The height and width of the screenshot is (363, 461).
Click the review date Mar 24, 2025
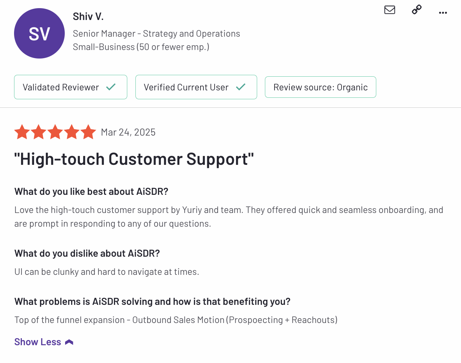click(x=128, y=132)
